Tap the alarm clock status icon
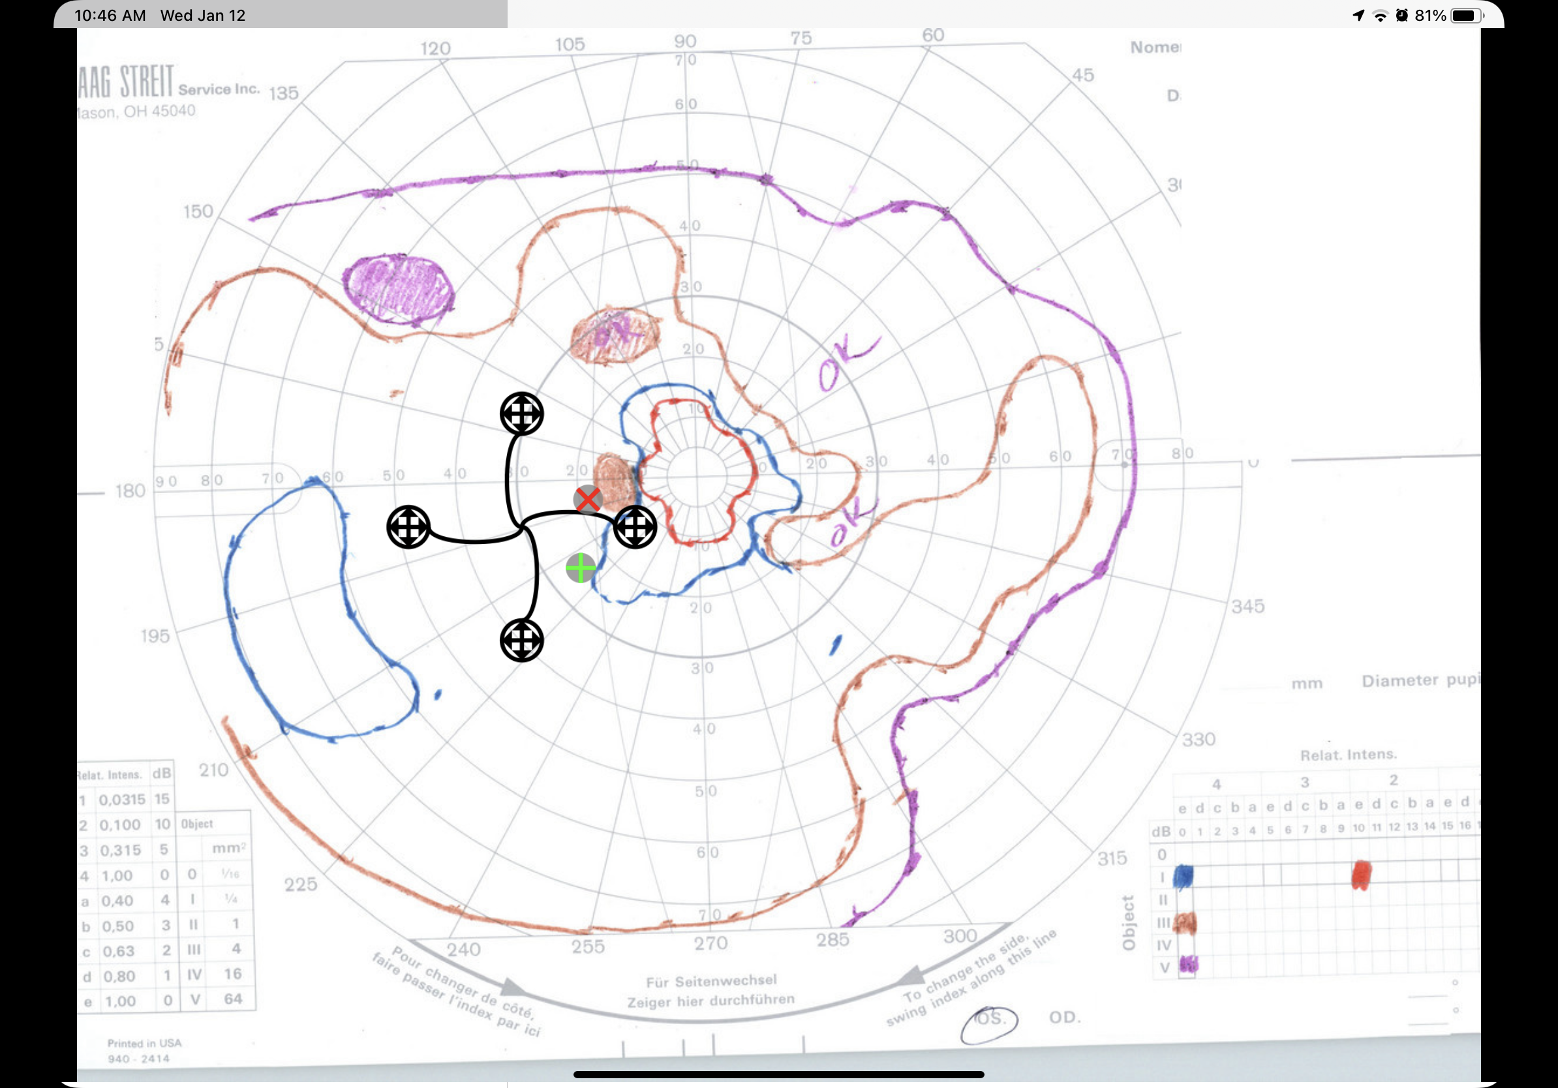1558x1088 pixels. click(x=1401, y=16)
